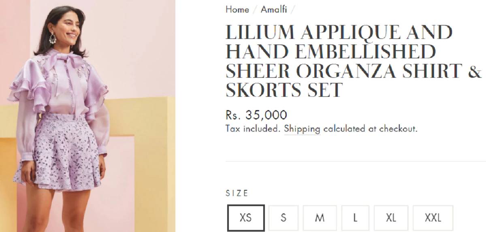This screenshot has height=232, width=486.
Task: Click the Lilium Applique product title heading
Action: 354,61
